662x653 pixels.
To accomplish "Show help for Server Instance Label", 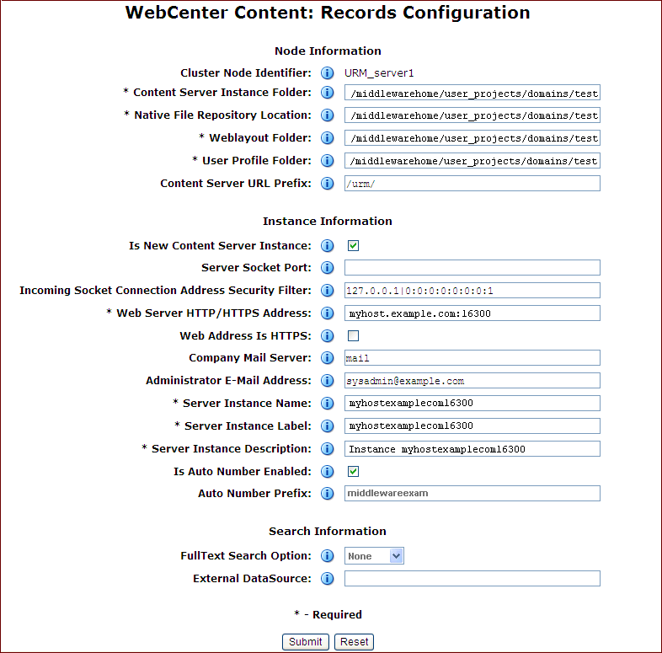I will pos(327,426).
